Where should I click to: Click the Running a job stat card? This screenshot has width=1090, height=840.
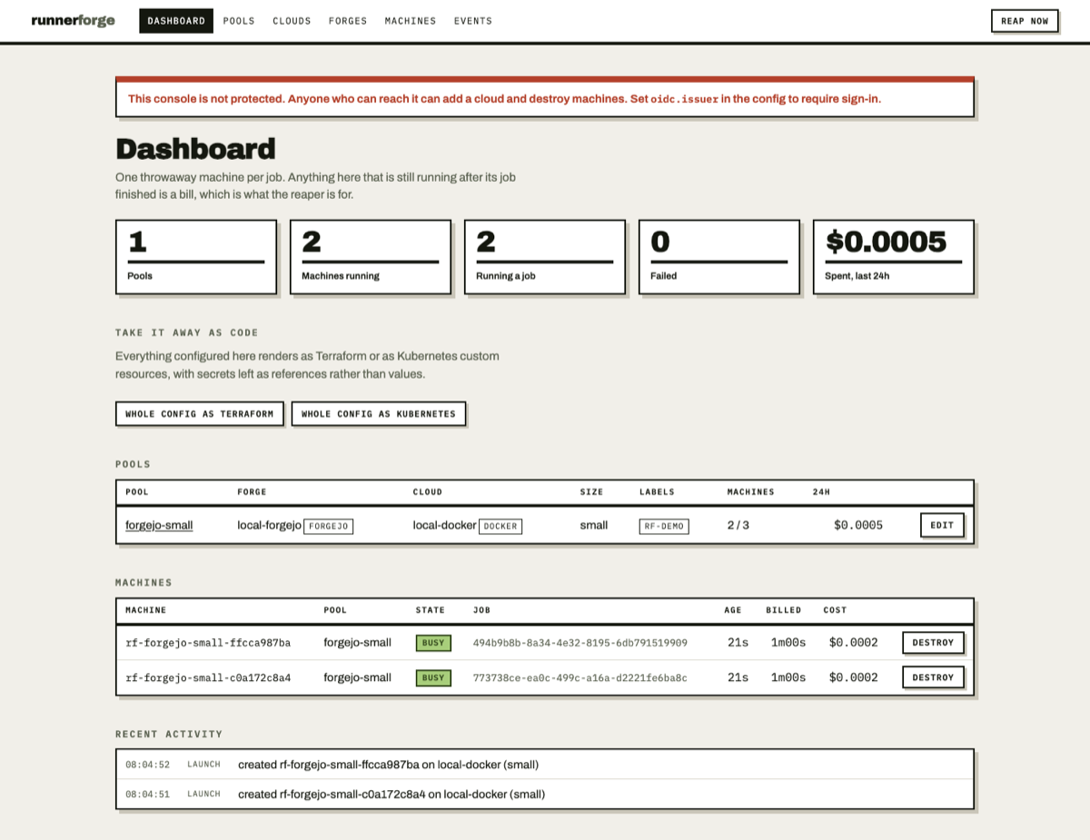[x=545, y=257]
